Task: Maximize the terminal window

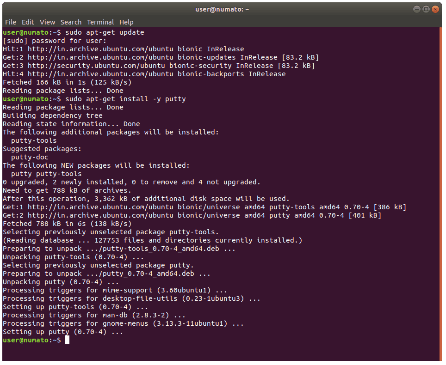Action: coord(426,9)
